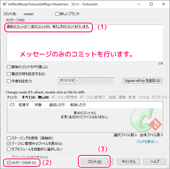Click Signed-off-by を追加 (S) button

[x=142, y=81]
